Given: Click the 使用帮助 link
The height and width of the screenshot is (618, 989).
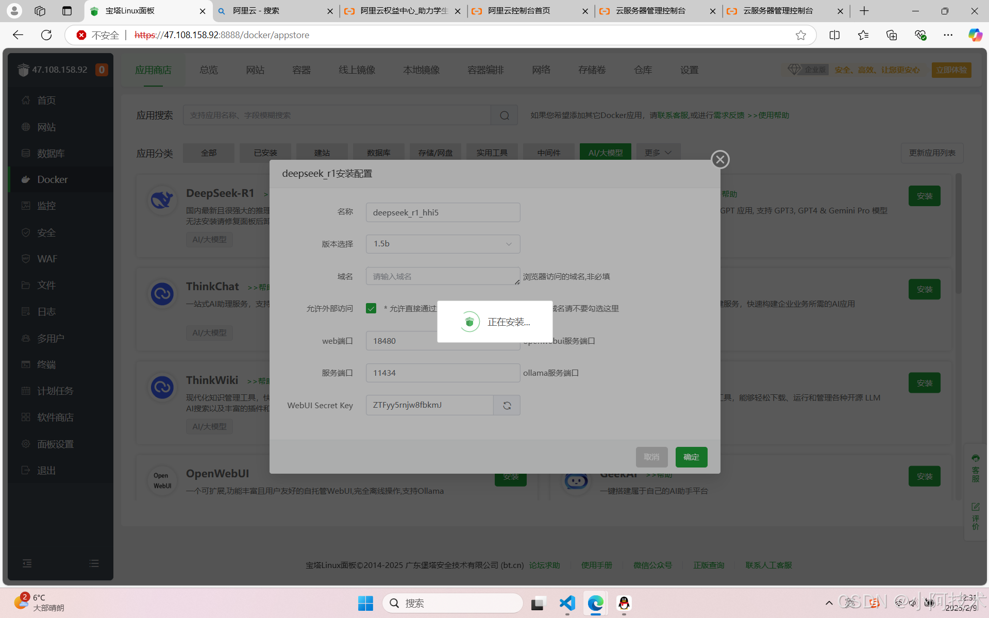Looking at the screenshot, I should click(x=773, y=115).
